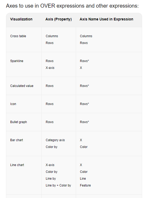Select the Sparkline visualization cell
Viewport: 146px width, 198px height.
click(x=17, y=61)
